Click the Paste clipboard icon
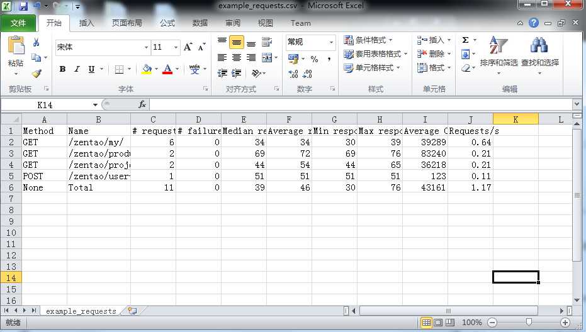The image size is (586, 332). 16,45
